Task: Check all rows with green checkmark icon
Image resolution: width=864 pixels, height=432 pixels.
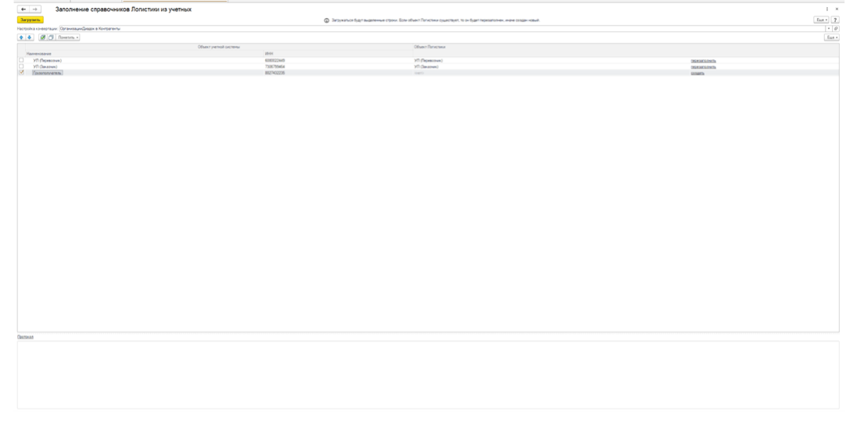Action: click(42, 37)
